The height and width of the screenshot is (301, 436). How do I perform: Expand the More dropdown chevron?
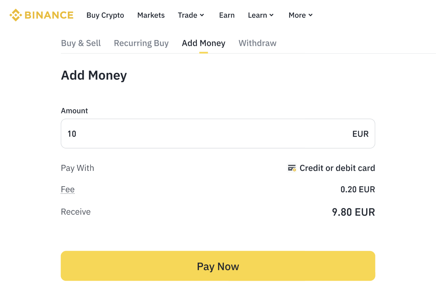tap(311, 15)
